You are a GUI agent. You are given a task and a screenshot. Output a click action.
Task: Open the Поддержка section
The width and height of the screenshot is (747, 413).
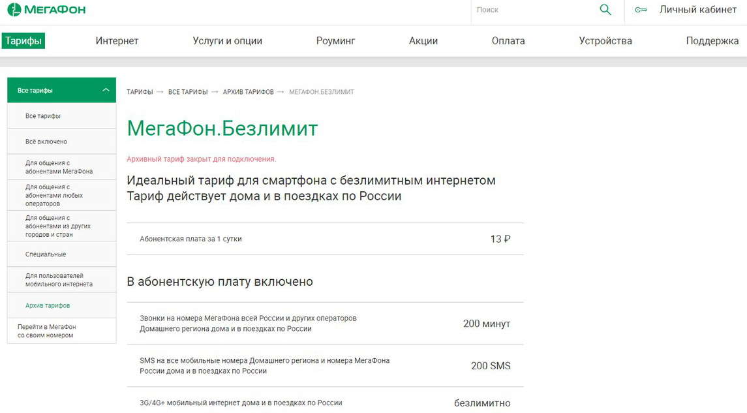point(712,41)
